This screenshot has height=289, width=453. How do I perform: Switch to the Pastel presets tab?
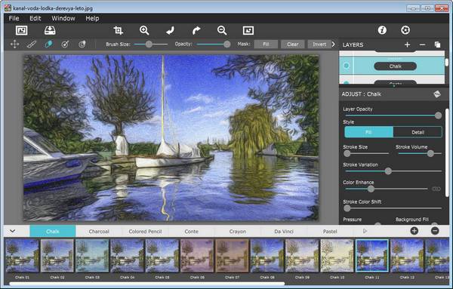330,231
